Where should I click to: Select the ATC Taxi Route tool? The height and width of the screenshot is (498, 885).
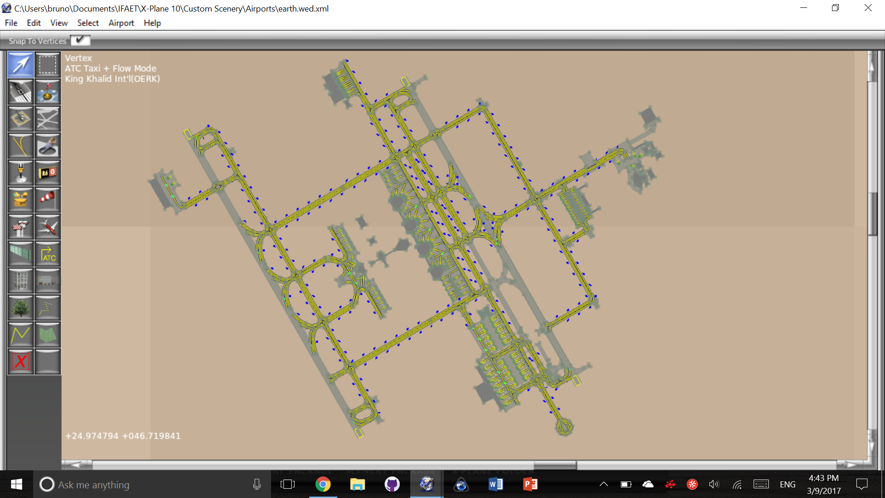tap(47, 254)
